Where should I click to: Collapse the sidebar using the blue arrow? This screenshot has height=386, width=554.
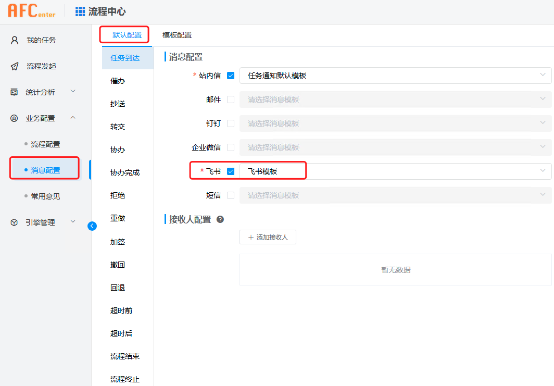pyautogui.click(x=92, y=226)
